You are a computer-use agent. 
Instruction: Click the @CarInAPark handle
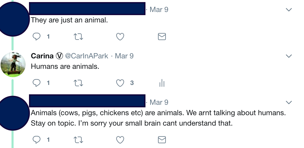coord(86,56)
